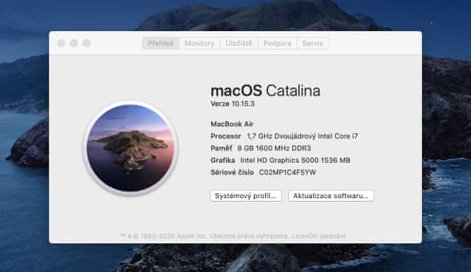Go to the Podpora tab
The image size is (471, 272).
coord(278,43)
